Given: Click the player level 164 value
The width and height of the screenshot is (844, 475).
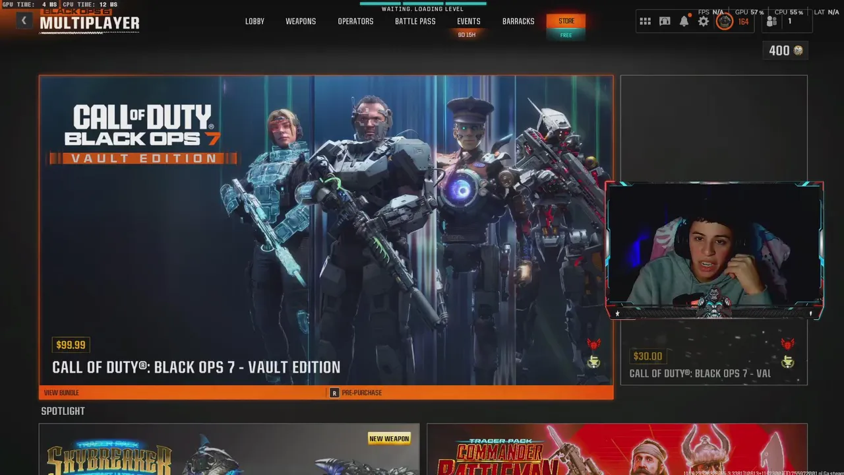Looking at the screenshot, I should (x=743, y=22).
